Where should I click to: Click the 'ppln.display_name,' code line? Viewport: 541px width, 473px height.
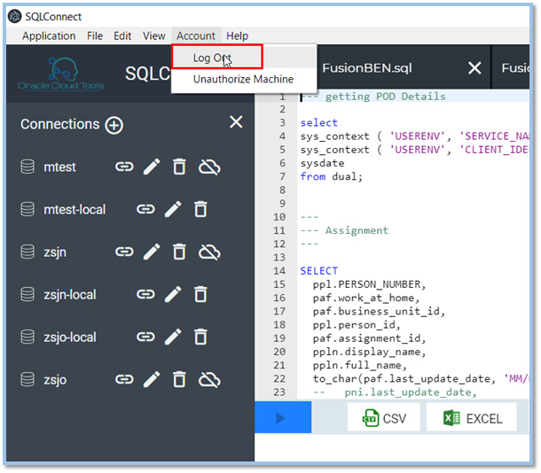pos(369,352)
